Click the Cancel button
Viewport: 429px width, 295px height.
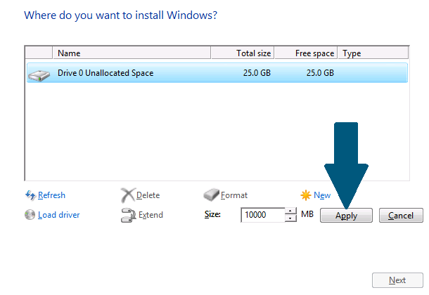point(401,216)
